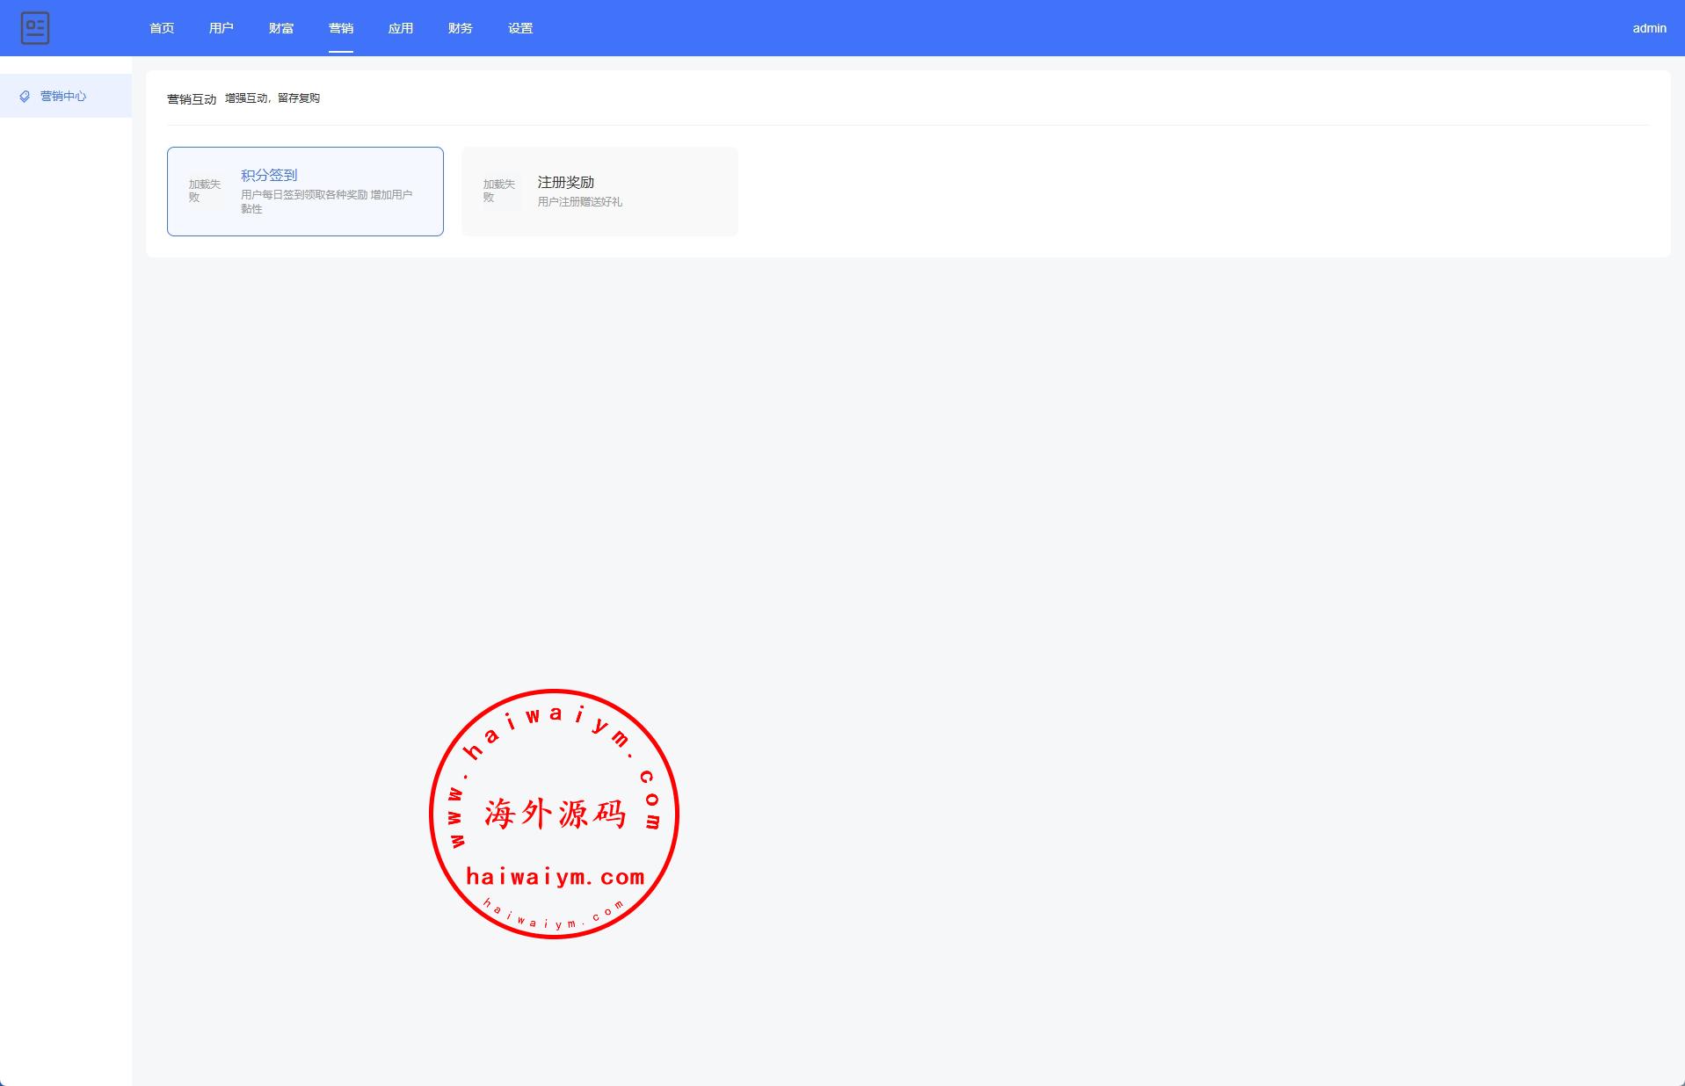This screenshot has width=1685, height=1086.
Task: Select the 营销 tab
Action: tap(341, 28)
